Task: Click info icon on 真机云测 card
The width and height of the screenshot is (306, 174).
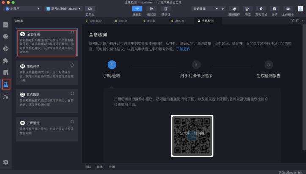Action: click(72, 93)
